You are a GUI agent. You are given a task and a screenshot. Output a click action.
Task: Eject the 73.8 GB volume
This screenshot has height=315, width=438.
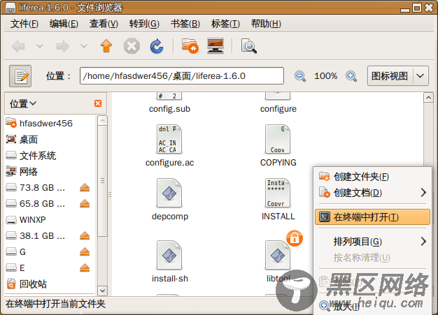[85, 188]
